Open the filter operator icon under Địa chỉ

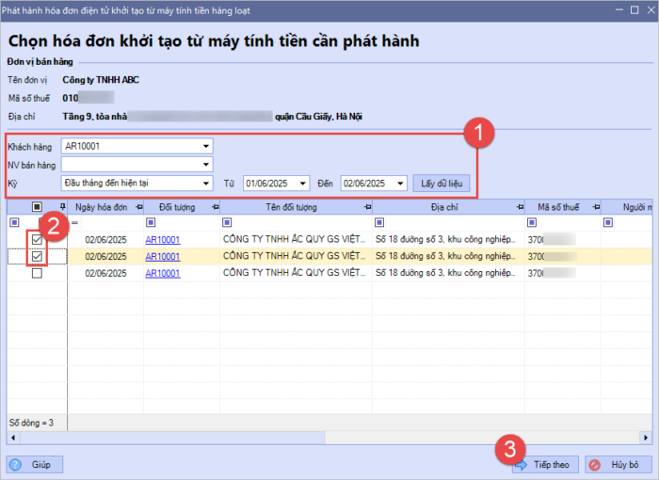click(379, 223)
